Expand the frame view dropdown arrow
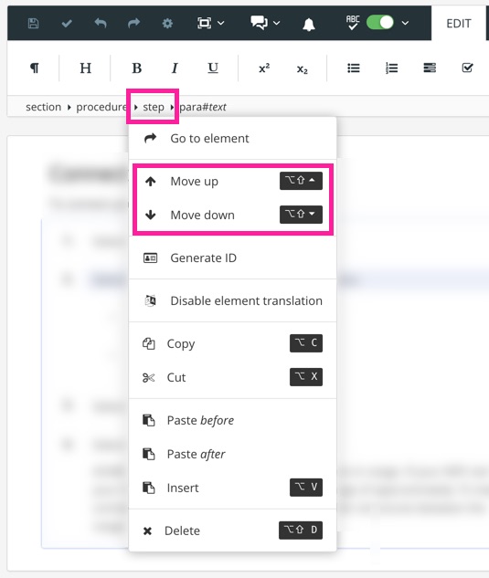Image resolution: width=489 pixels, height=578 pixels. (220, 23)
